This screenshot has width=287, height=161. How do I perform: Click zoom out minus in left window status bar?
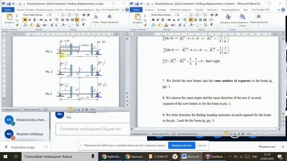98,109
